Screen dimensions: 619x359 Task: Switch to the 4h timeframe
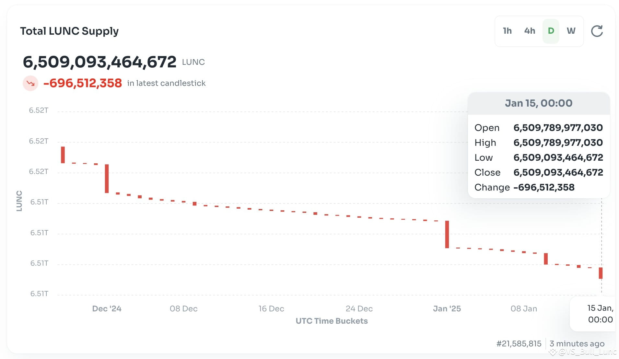coord(530,31)
